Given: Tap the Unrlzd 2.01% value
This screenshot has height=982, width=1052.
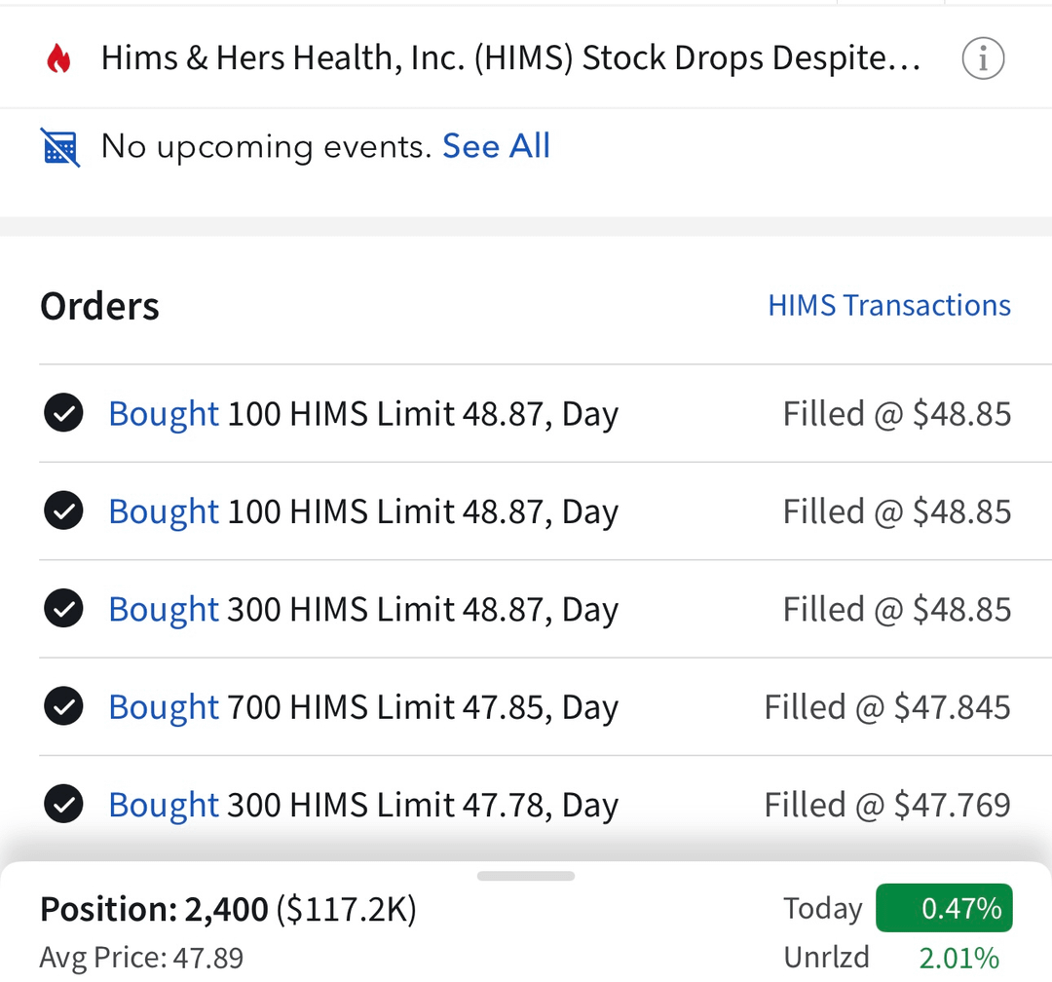Looking at the screenshot, I should pyautogui.click(x=958, y=958).
